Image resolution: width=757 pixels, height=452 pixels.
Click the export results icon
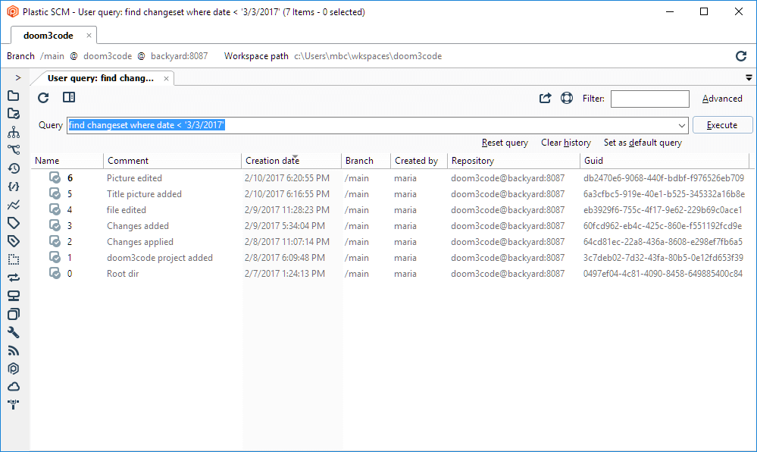click(545, 98)
